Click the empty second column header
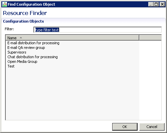 150,38
